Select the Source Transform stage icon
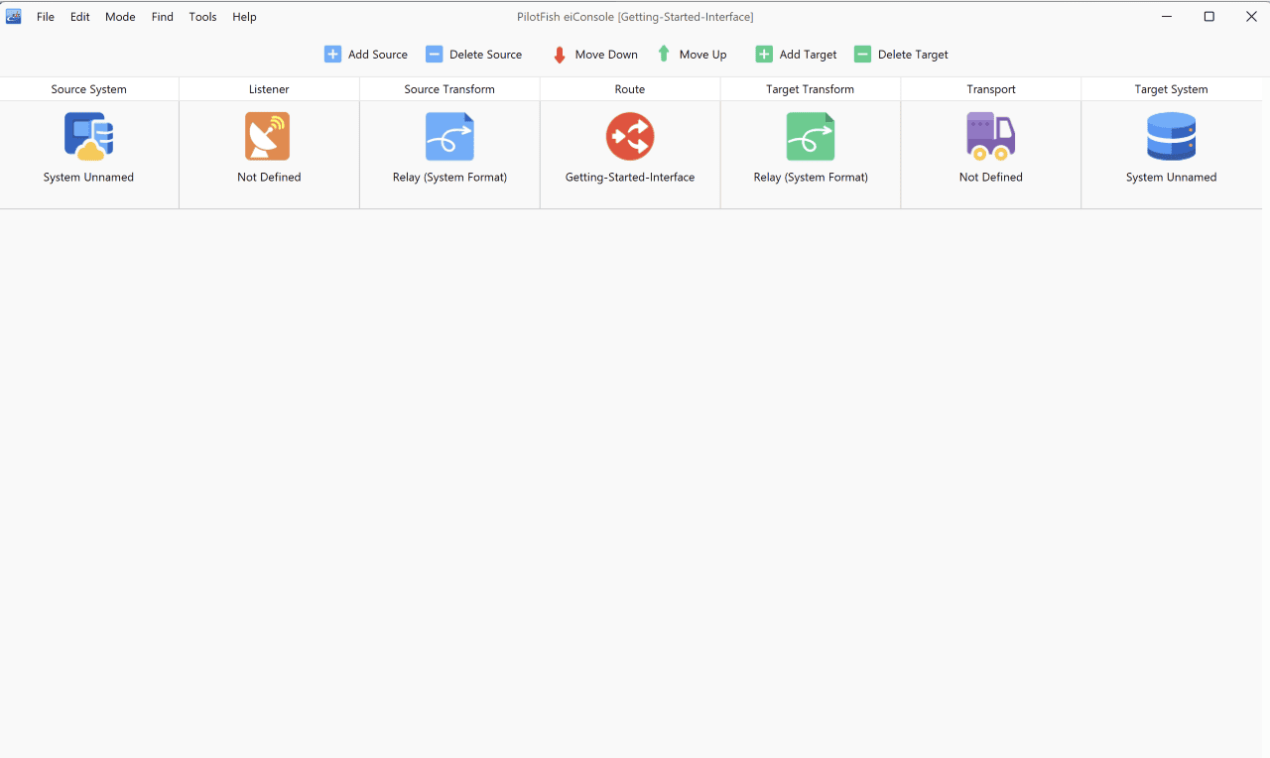1270x758 pixels. [x=449, y=136]
